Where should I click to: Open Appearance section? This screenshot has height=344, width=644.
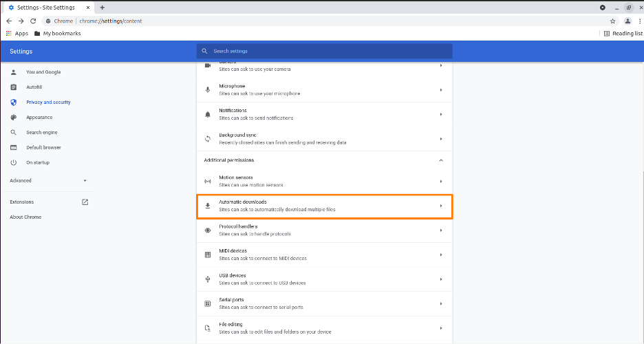(x=39, y=118)
